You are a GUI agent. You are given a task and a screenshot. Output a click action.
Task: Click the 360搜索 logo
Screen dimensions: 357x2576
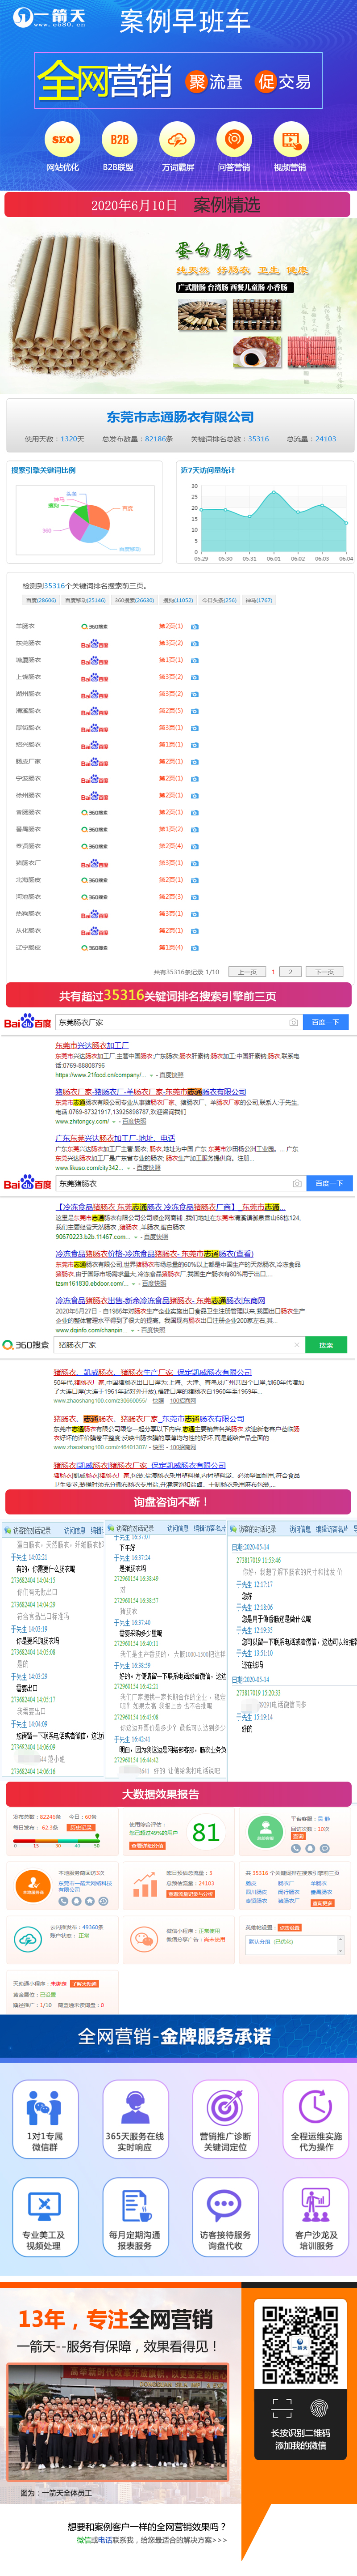tap(26, 1345)
